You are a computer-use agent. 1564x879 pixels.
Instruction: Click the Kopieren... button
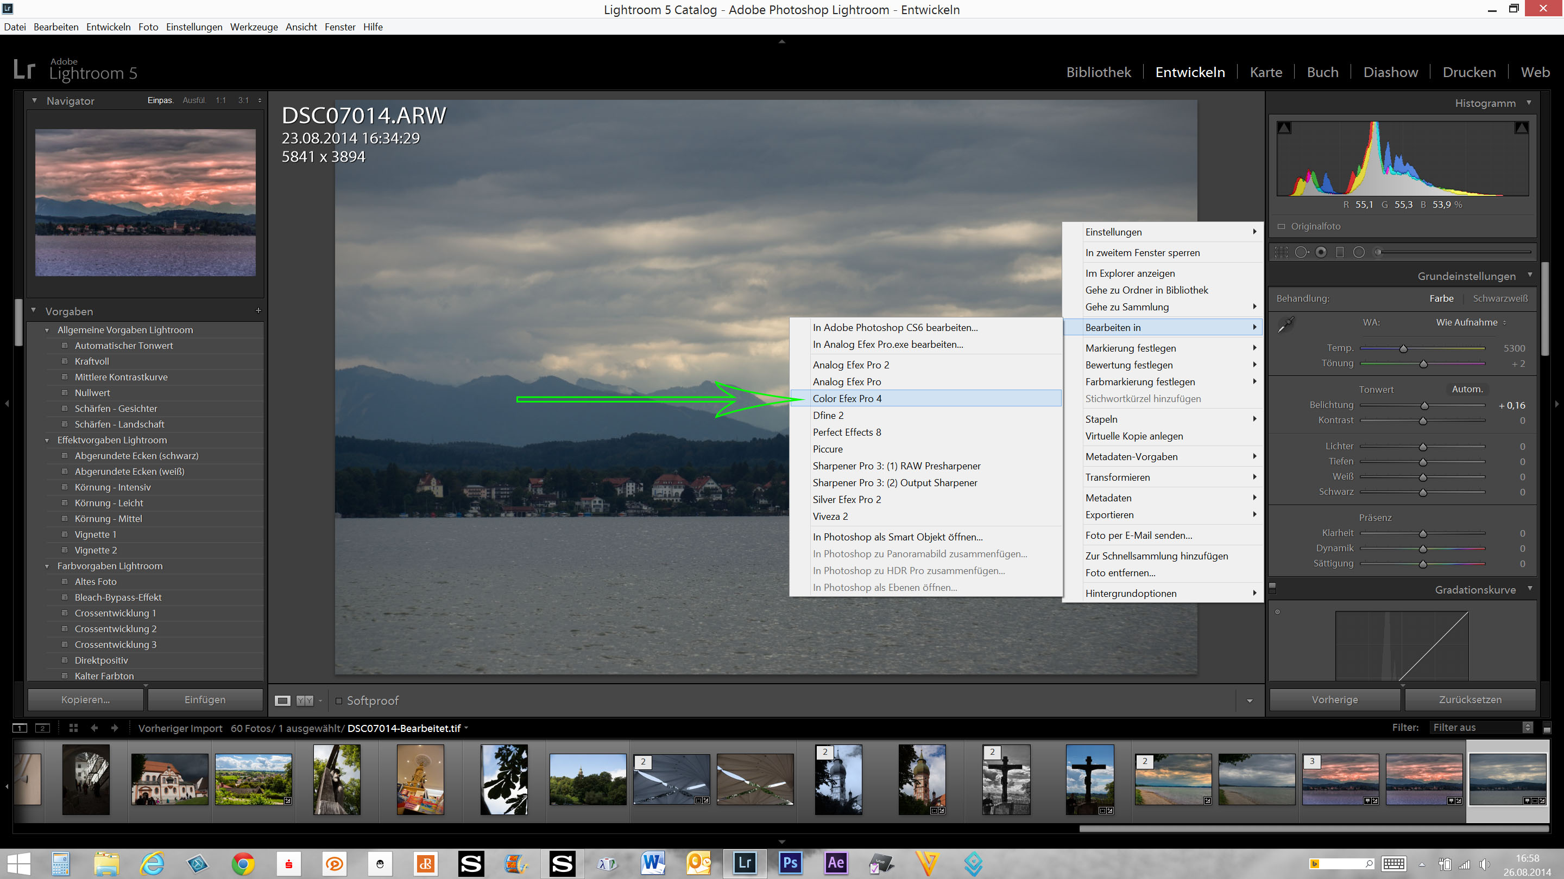tap(86, 699)
